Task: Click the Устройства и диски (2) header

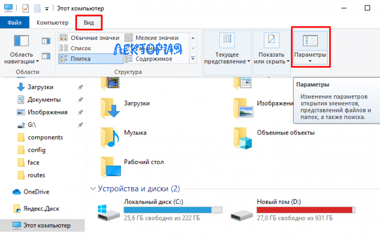Action: [x=139, y=189]
